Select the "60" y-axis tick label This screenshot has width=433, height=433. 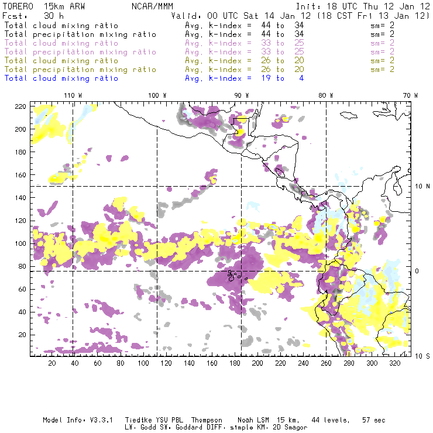pos(22,289)
